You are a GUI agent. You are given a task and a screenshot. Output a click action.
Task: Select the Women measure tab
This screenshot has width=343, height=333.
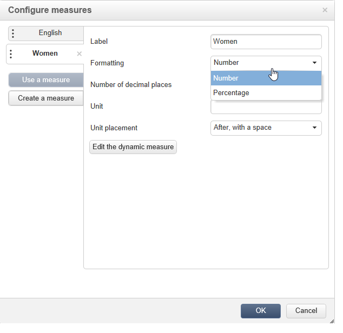(45, 54)
